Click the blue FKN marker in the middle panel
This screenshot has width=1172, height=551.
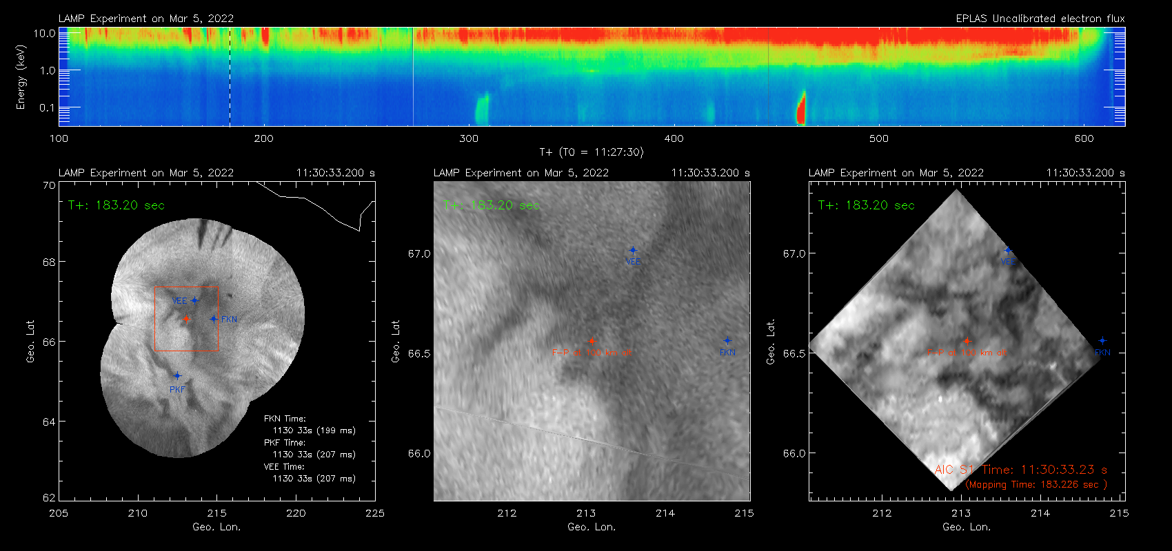[727, 341]
